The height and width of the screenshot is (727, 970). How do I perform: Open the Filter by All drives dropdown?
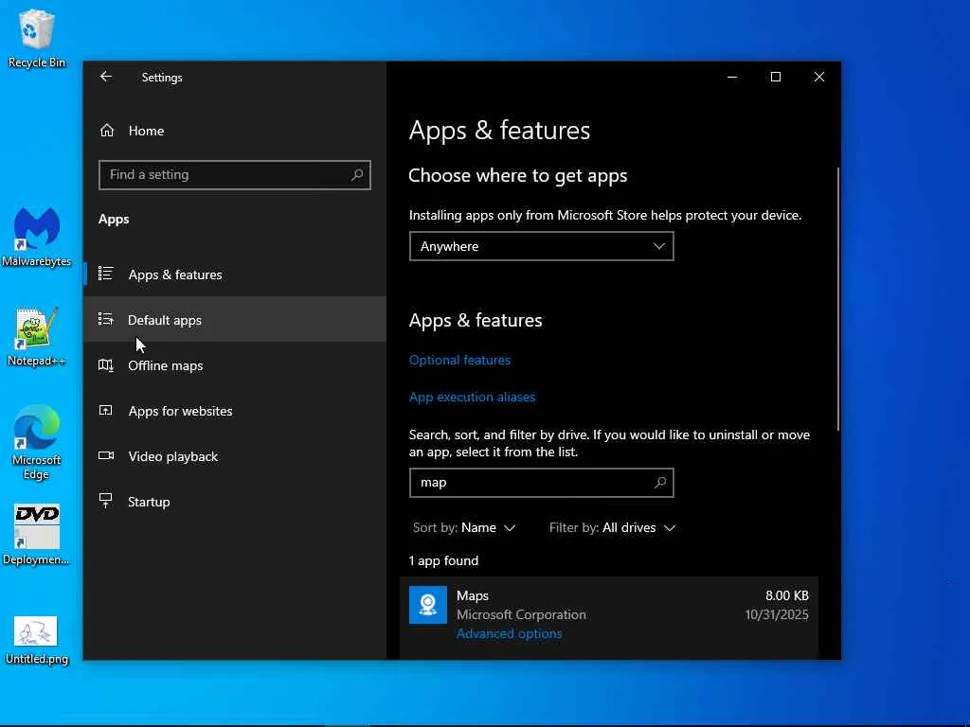click(613, 527)
